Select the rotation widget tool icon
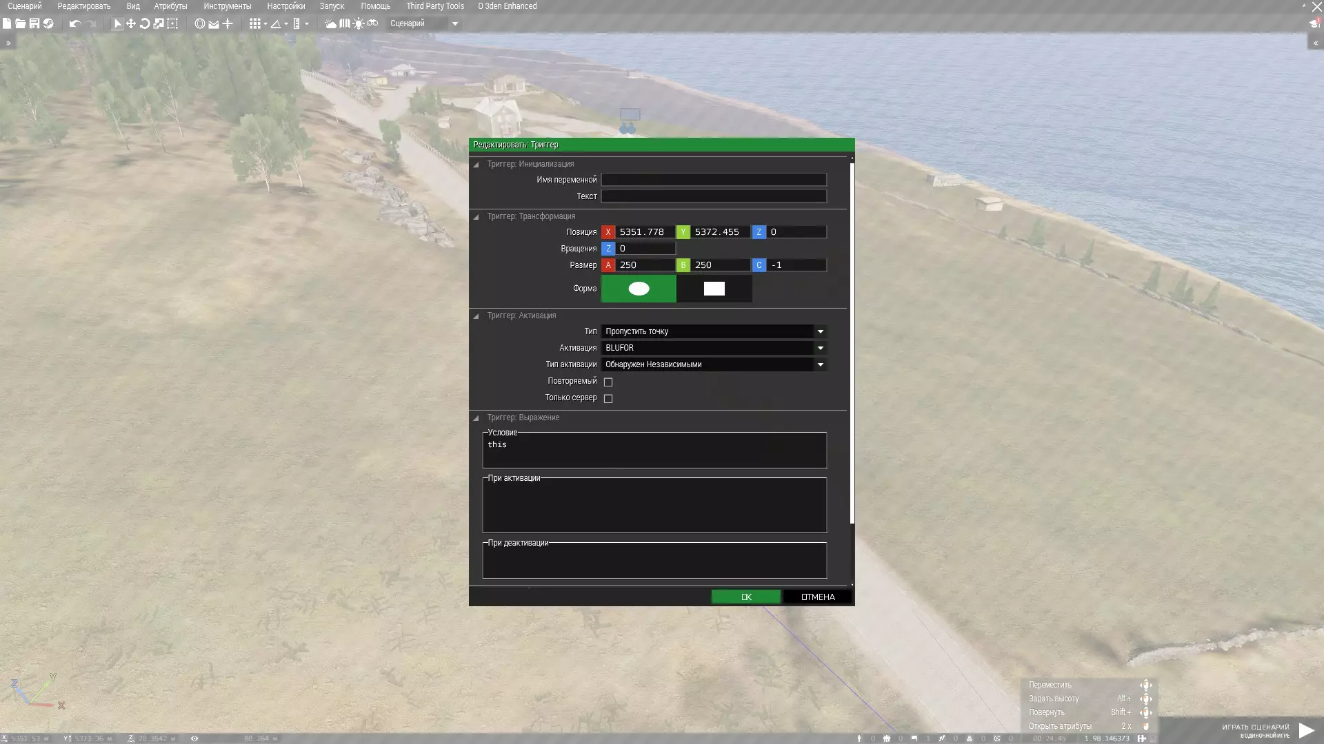 [145, 23]
